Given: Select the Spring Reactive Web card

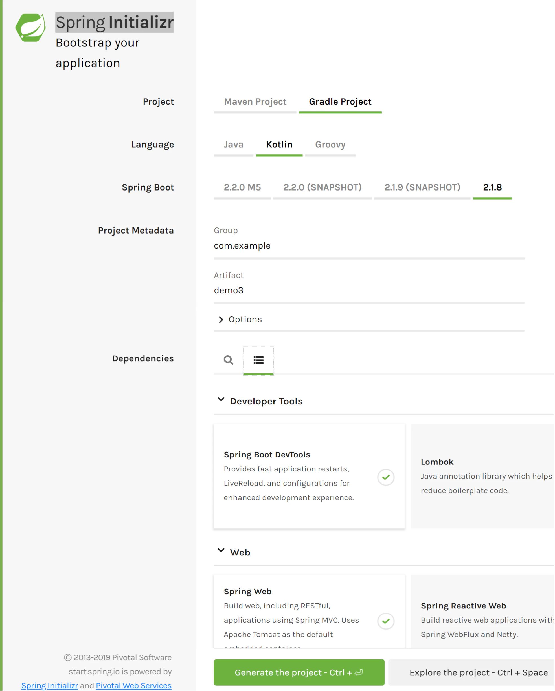Looking at the screenshot, I should (482, 612).
